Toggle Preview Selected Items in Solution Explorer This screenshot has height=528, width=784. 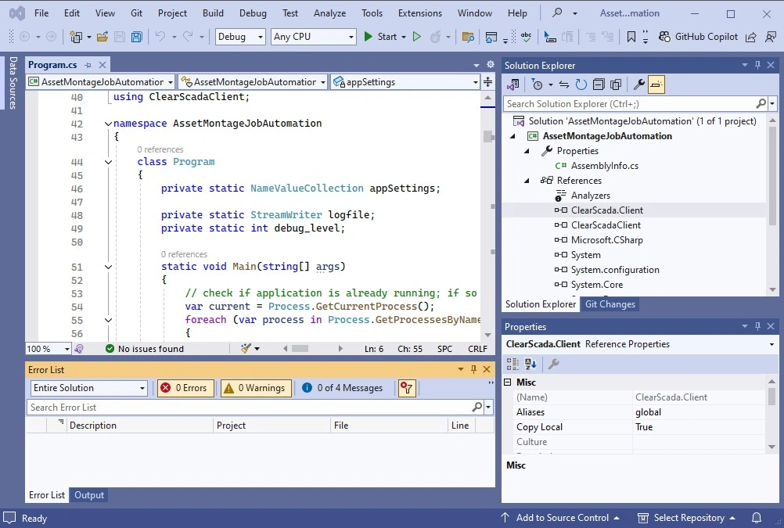tap(656, 84)
